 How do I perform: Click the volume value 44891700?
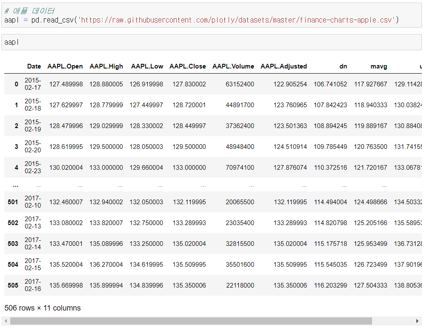point(240,105)
